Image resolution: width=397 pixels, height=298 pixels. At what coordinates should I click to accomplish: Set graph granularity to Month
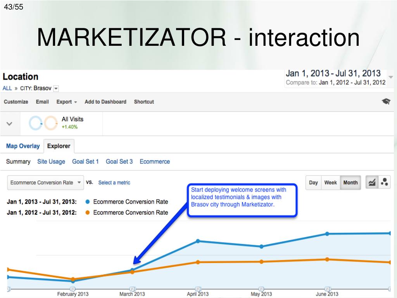[x=350, y=182]
